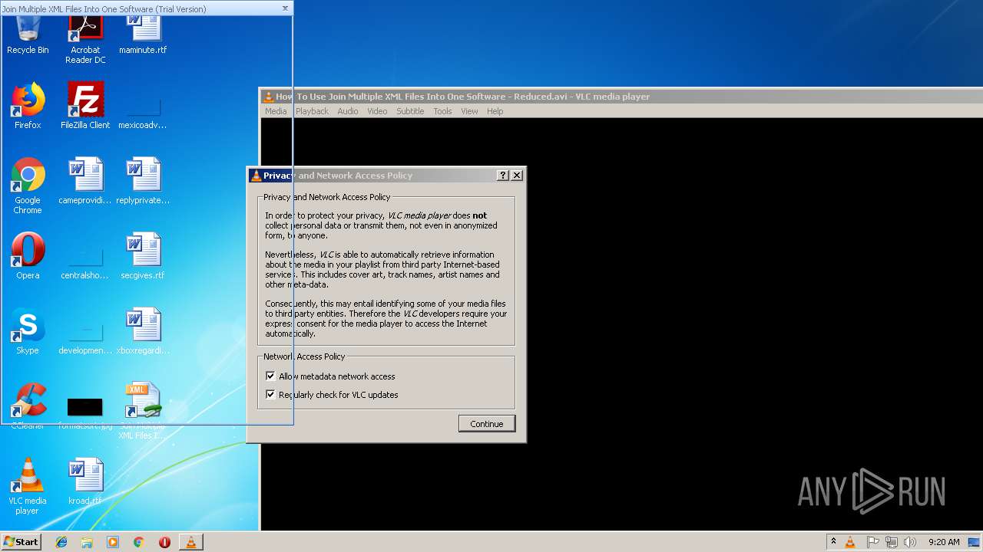Switch to VLC taskbar button
This screenshot has height=552, width=983.
pos(190,542)
